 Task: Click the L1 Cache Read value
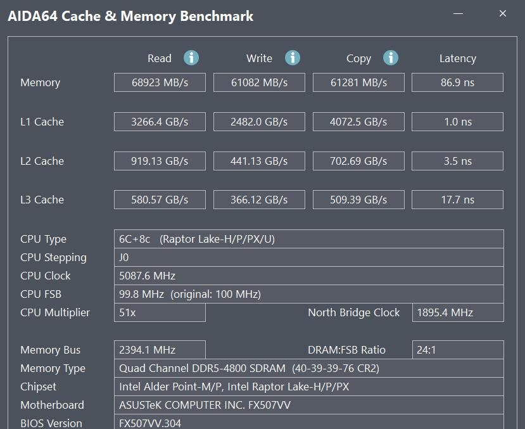160,122
